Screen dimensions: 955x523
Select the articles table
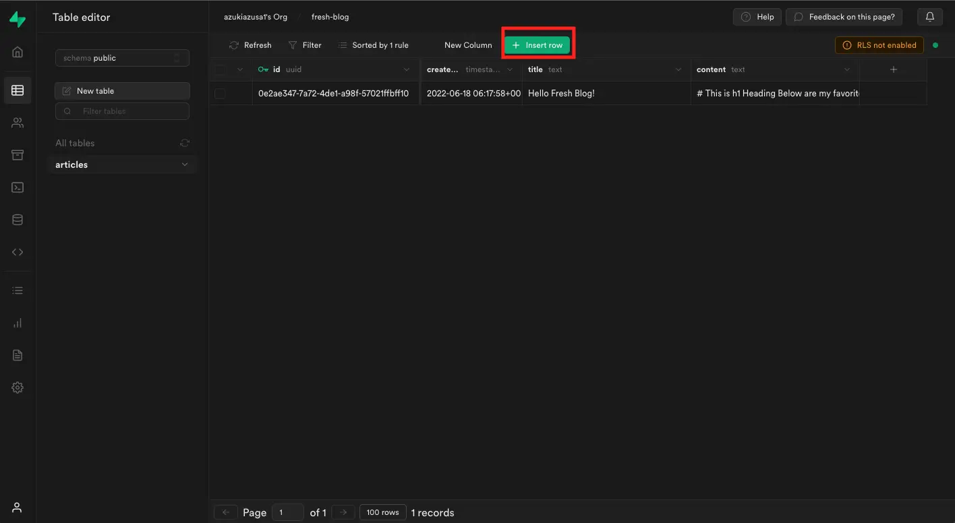point(122,164)
